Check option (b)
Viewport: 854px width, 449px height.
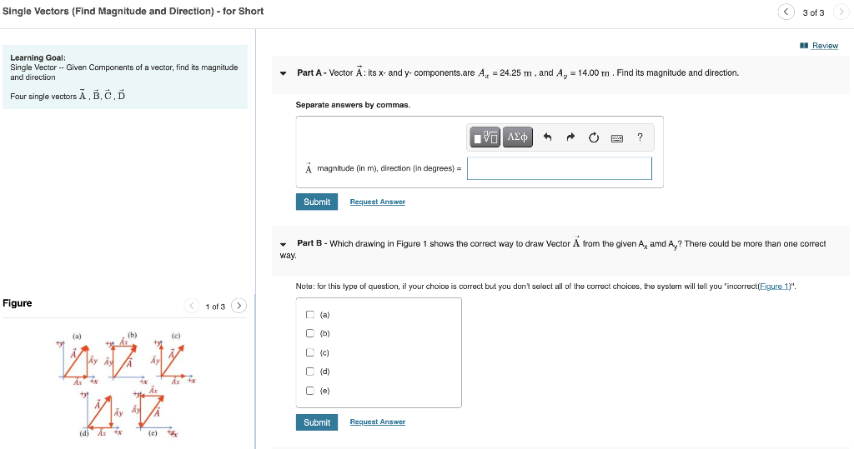coord(310,333)
